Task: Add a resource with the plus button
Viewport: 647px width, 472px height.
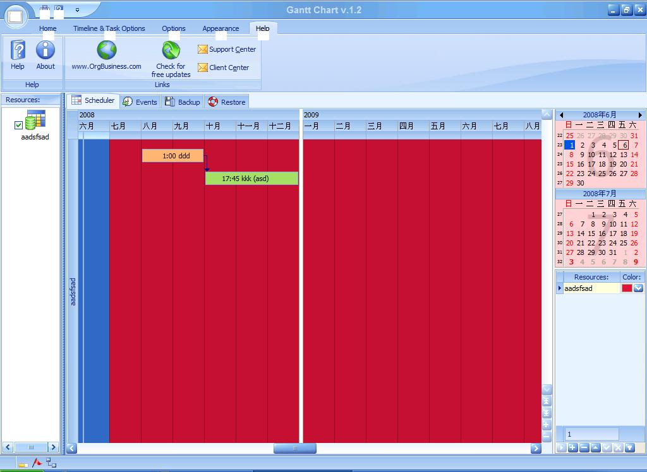Action: pyautogui.click(x=572, y=447)
